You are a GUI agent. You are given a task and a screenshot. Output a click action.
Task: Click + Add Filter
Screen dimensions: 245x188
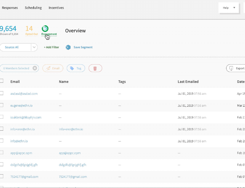pyautogui.click(x=51, y=47)
